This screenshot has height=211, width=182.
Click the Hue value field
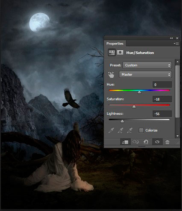click(162, 85)
